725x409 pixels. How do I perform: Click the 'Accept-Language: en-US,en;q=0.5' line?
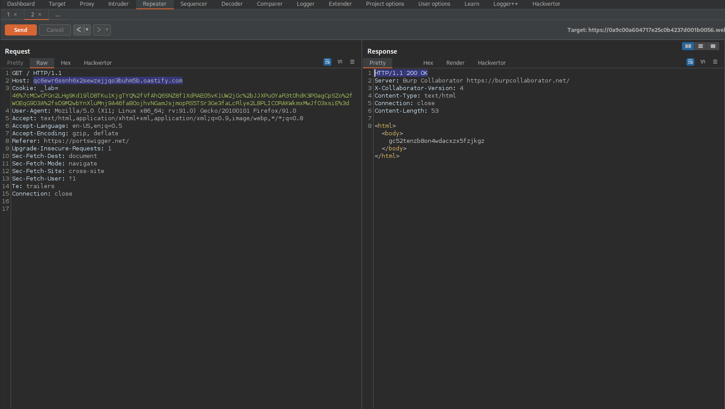[x=67, y=126]
